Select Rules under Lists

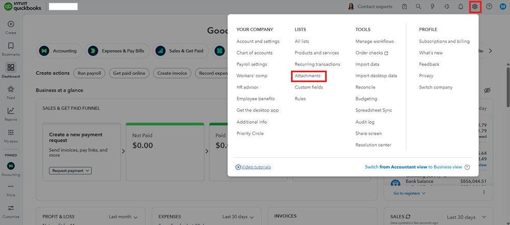pyautogui.click(x=300, y=99)
